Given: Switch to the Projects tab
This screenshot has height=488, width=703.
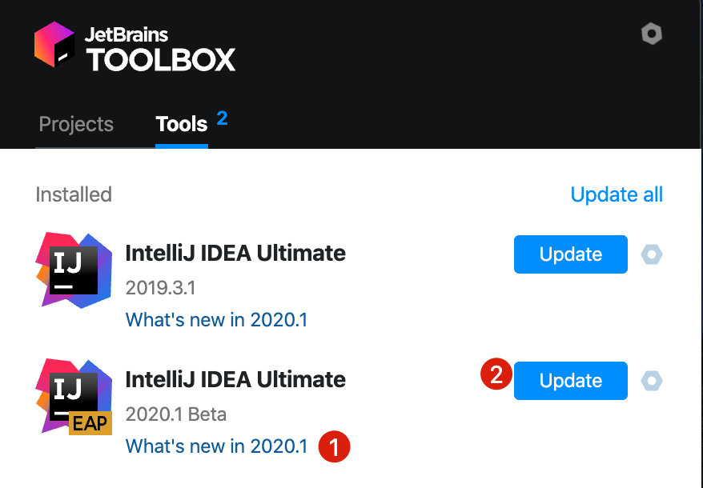Looking at the screenshot, I should (76, 124).
